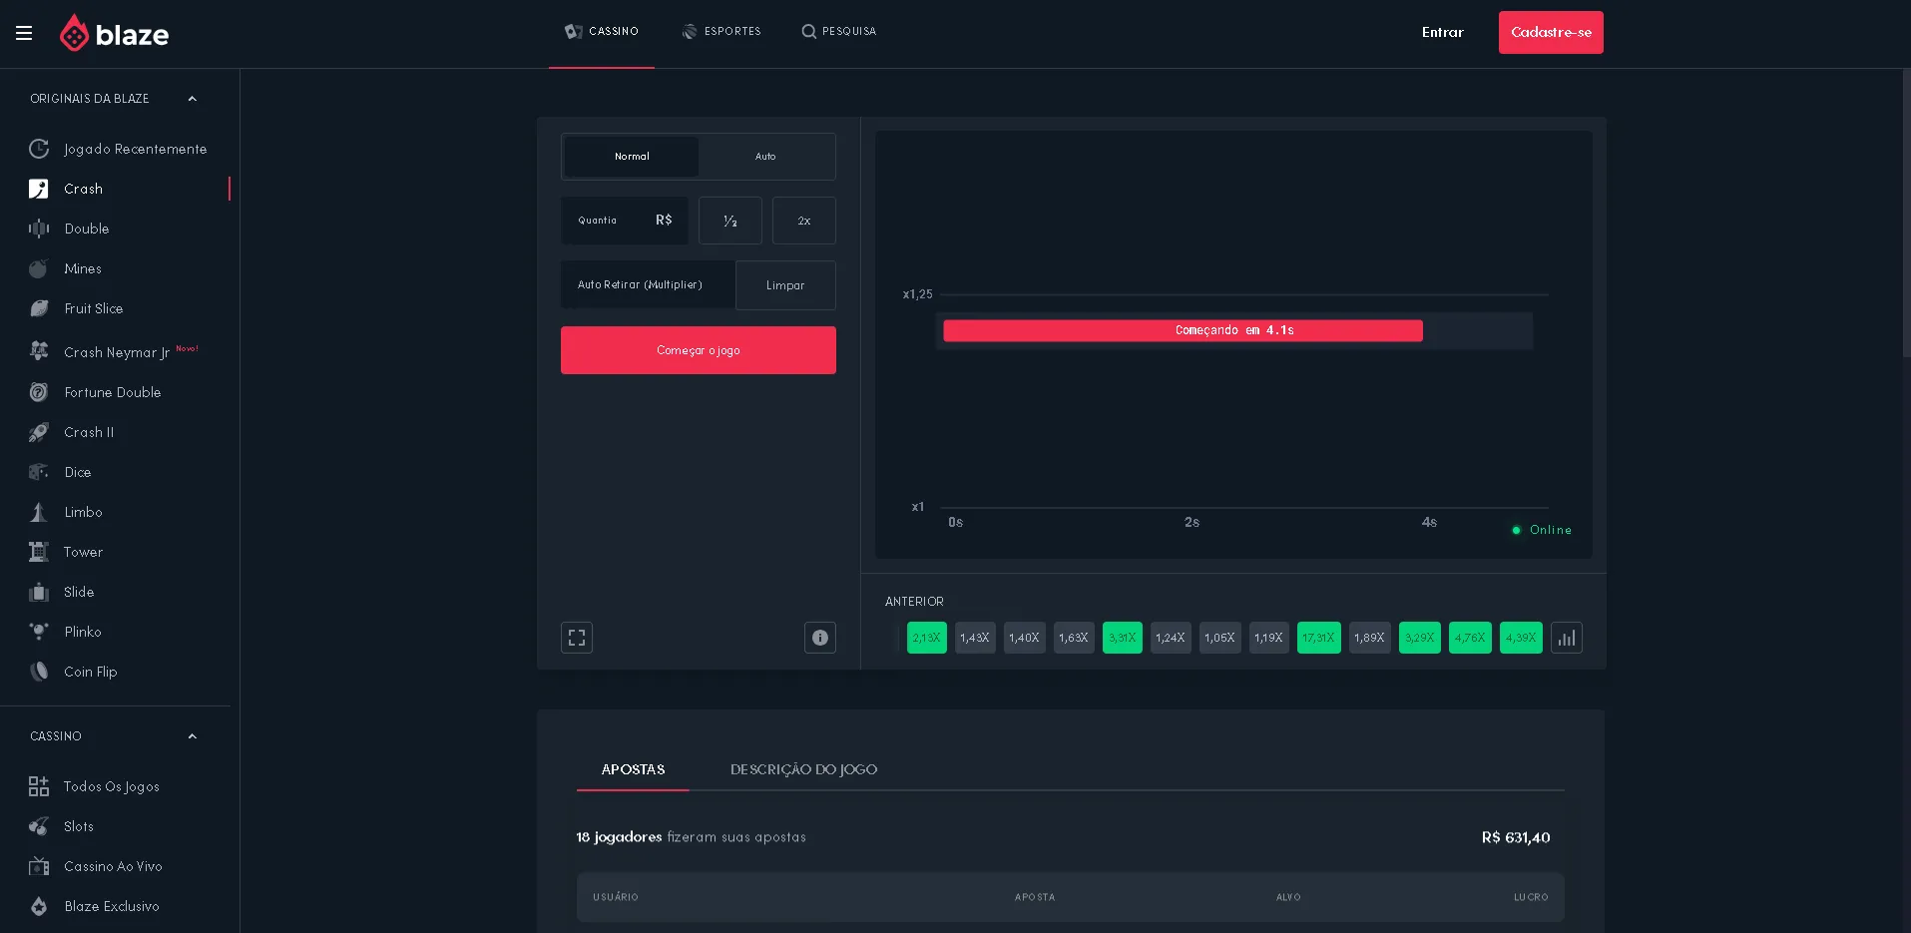This screenshot has width=1911, height=933.
Task: Click the 2,13X previous result chip
Action: [927, 638]
